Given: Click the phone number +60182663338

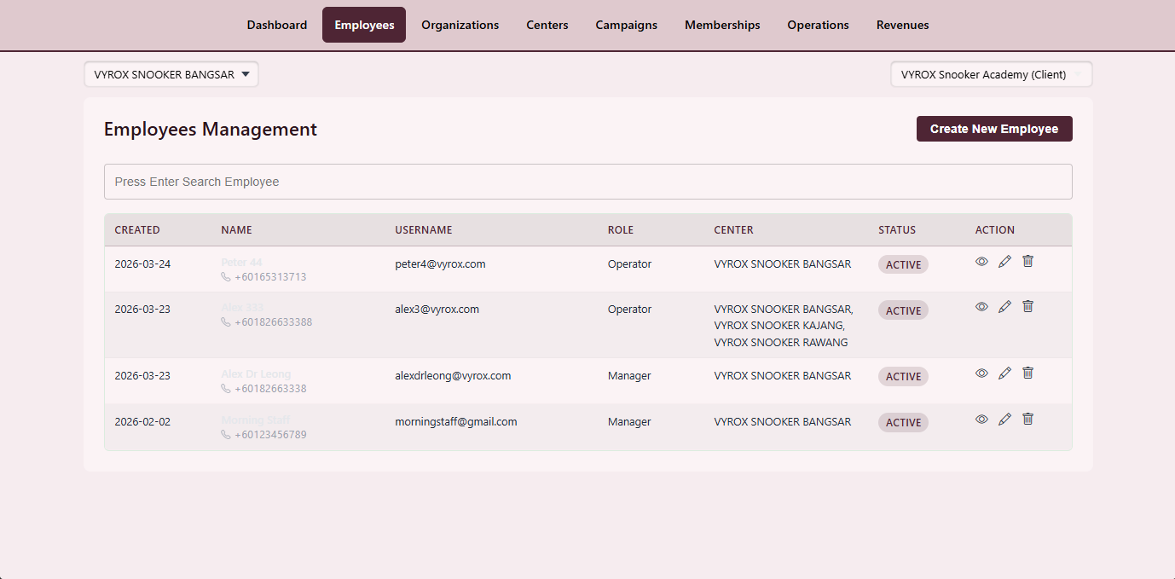Looking at the screenshot, I should tap(270, 389).
